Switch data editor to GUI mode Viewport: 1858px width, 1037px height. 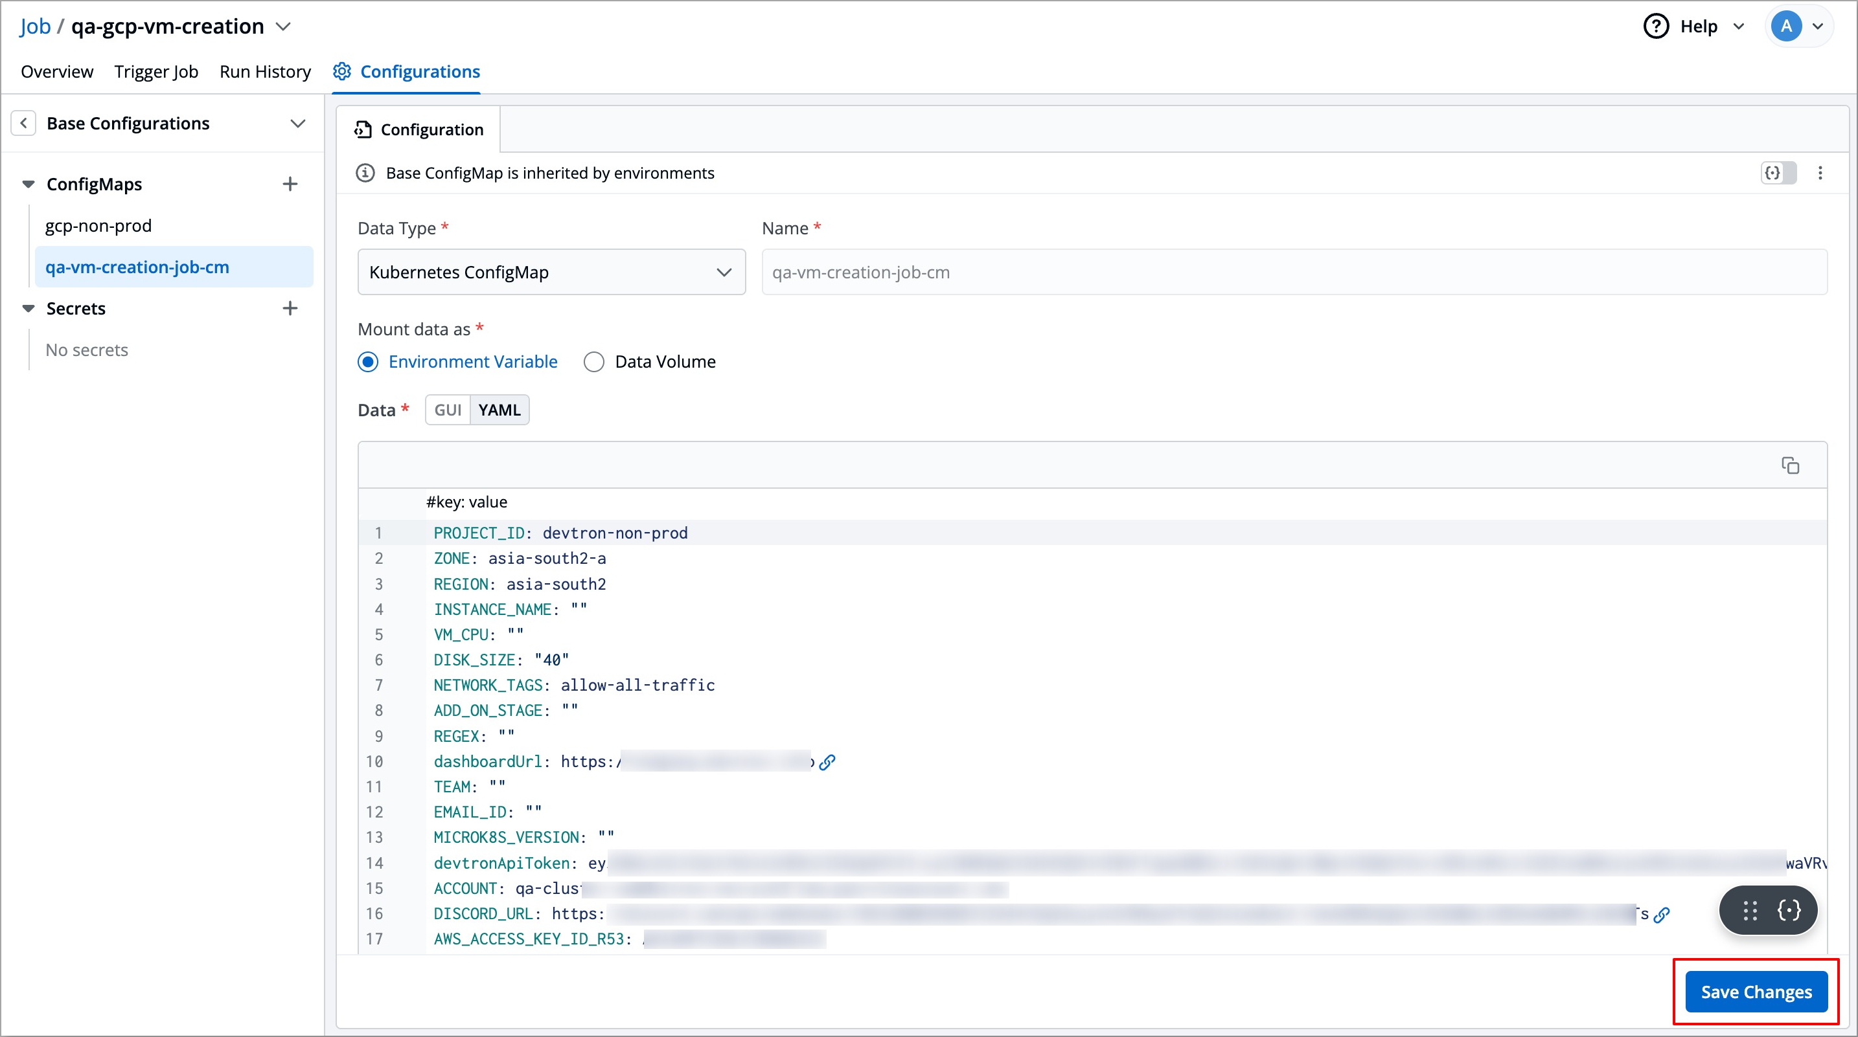point(447,410)
